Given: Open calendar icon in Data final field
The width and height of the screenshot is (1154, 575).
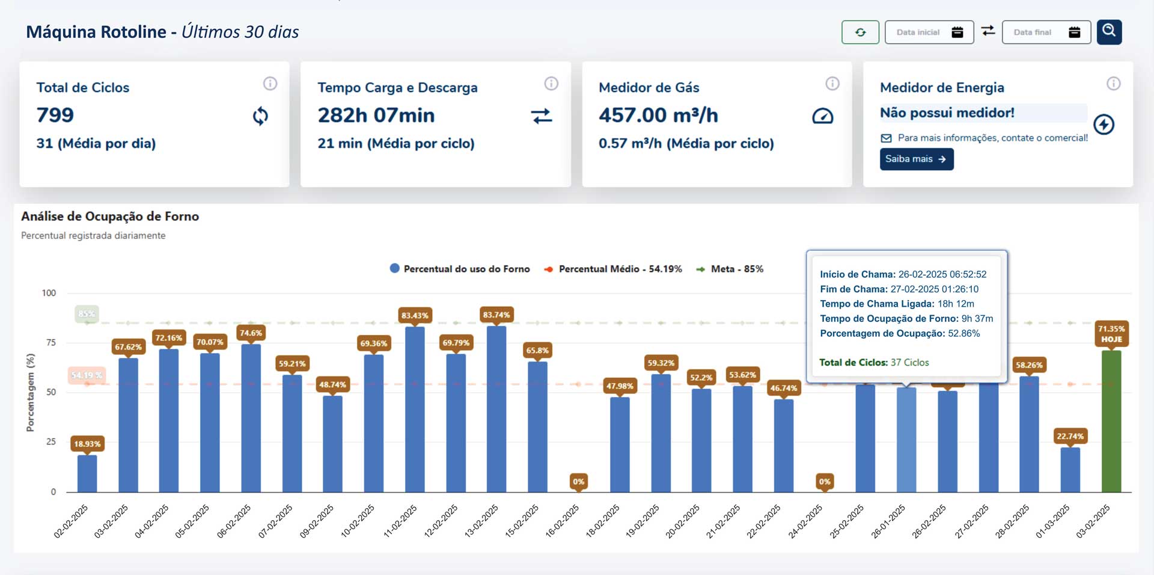Looking at the screenshot, I should coord(1075,32).
